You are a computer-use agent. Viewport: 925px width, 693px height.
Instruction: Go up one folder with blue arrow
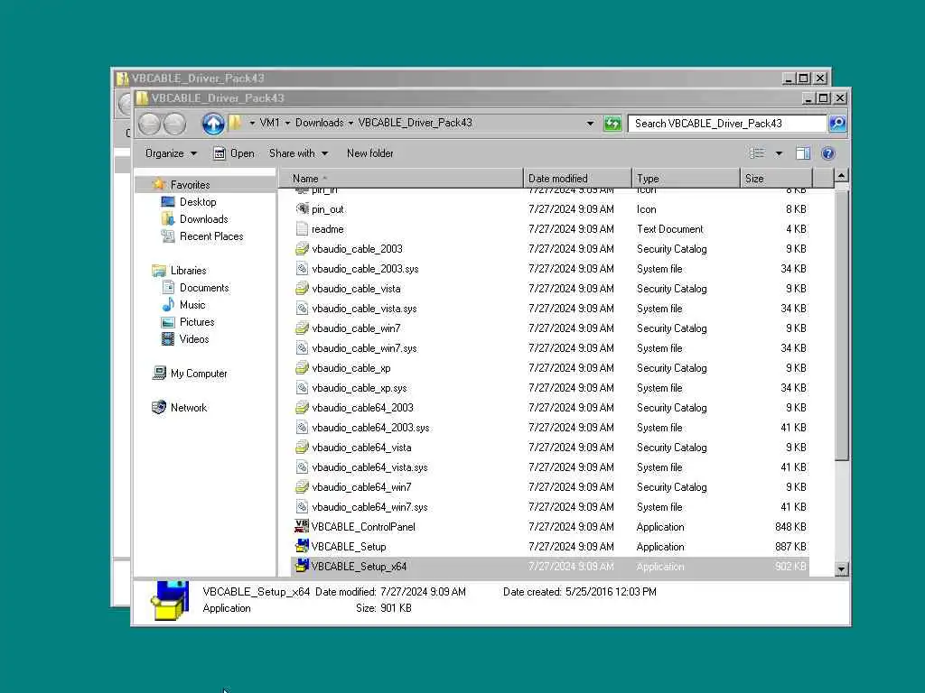point(213,124)
